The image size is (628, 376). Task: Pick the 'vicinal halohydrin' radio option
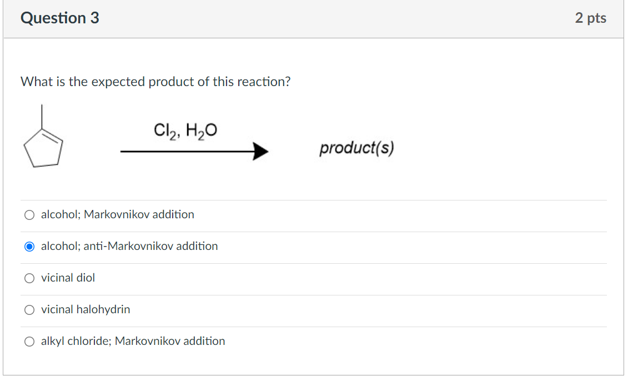point(29,310)
